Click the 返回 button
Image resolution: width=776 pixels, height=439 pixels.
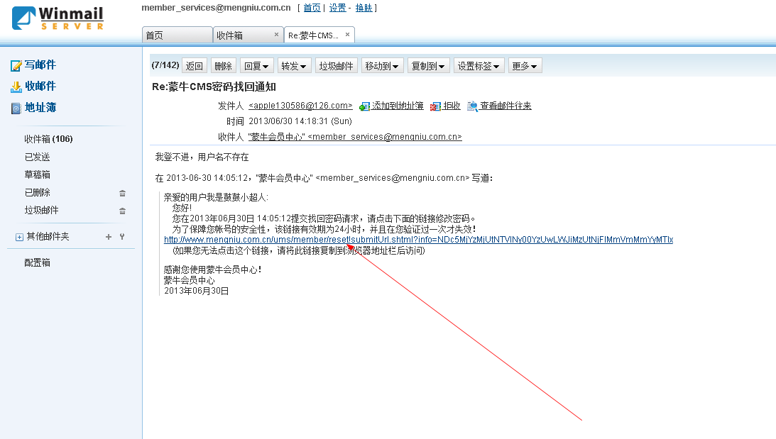pos(194,66)
